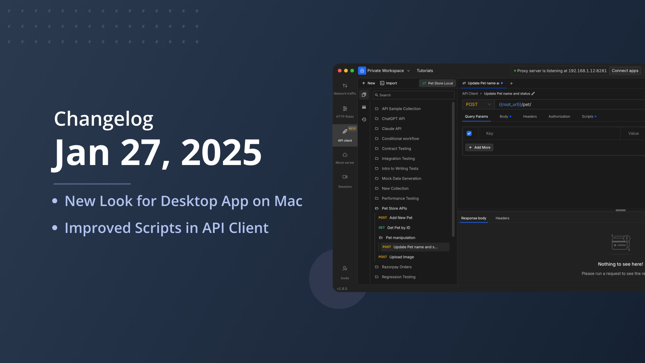Click the pencil icon to rename request
The width and height of the screenshot is (645, 363).
point(533,94)
